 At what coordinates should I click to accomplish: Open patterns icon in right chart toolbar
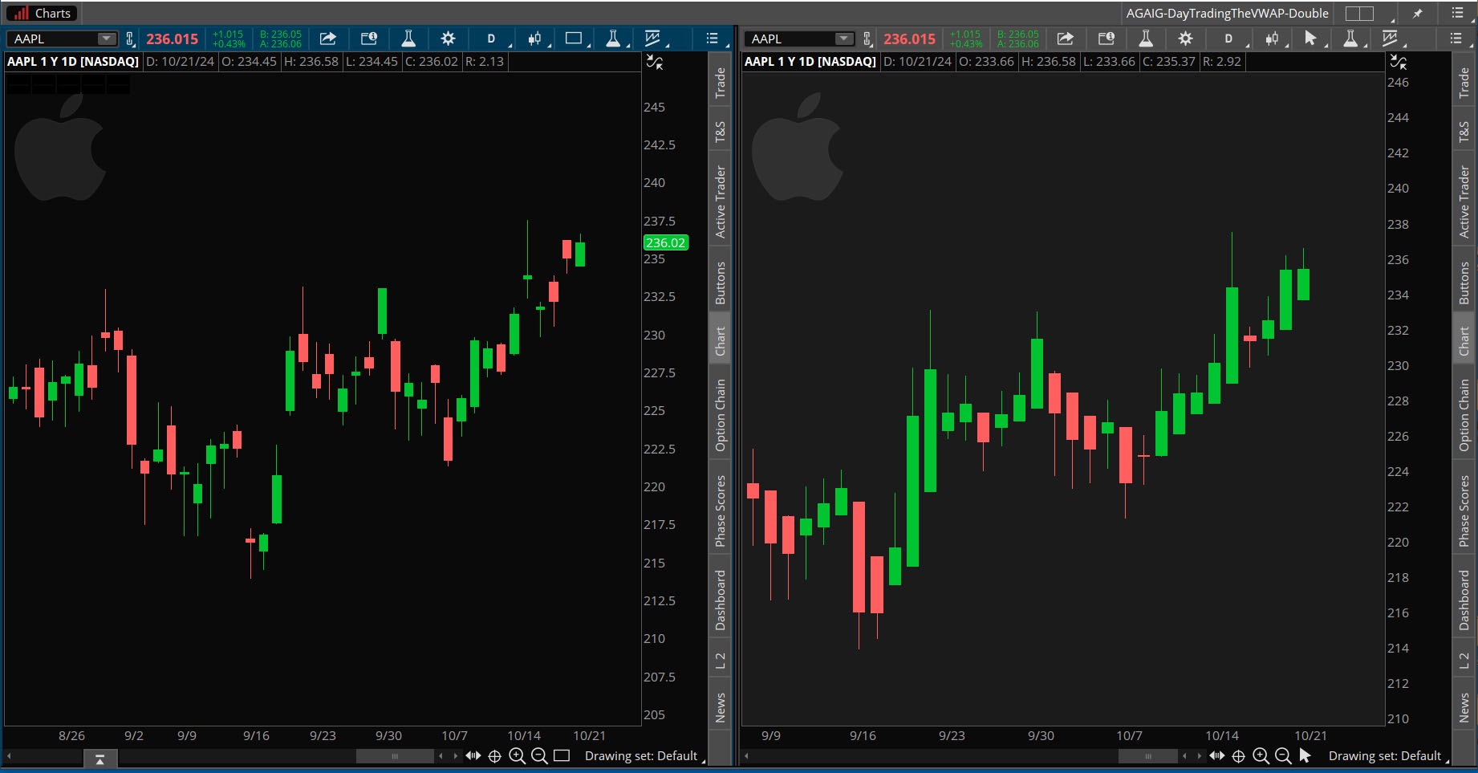(x=1390, y=39)
